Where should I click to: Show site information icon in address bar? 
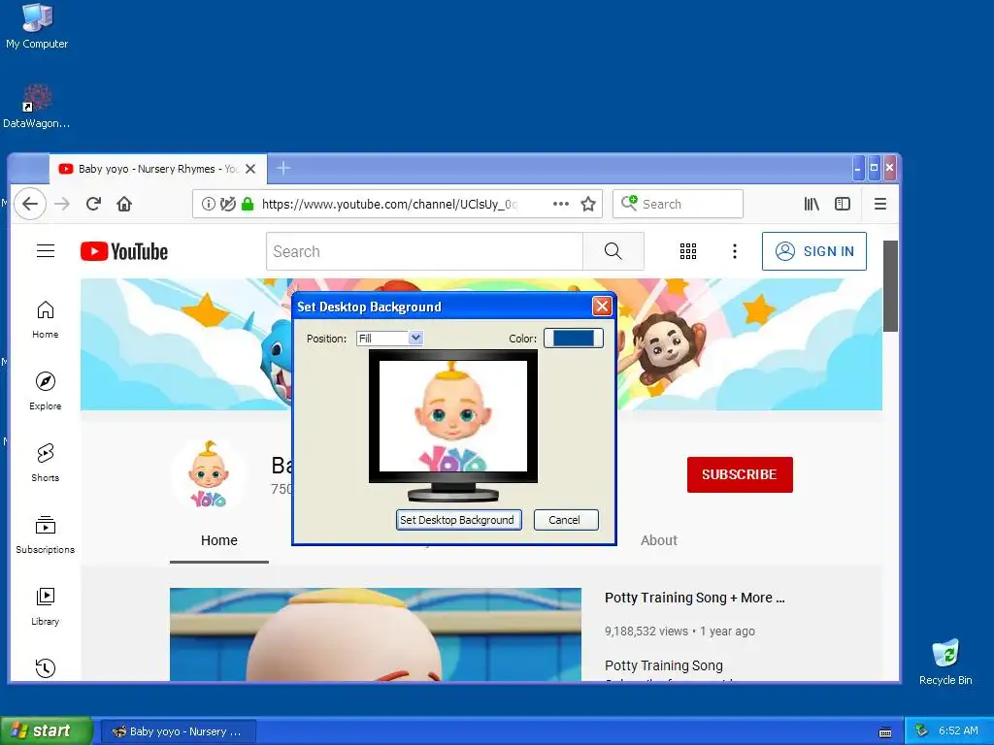(x=208, y=204)
